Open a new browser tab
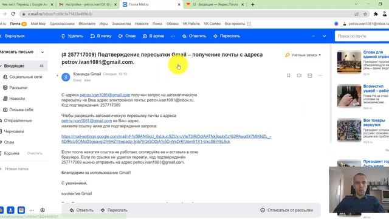Screen dimensions: 389x219 (x=253, y=4)
